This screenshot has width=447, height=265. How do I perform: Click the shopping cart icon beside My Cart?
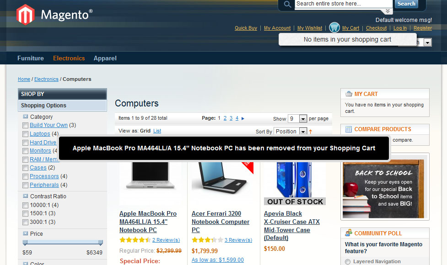point(334,27)
